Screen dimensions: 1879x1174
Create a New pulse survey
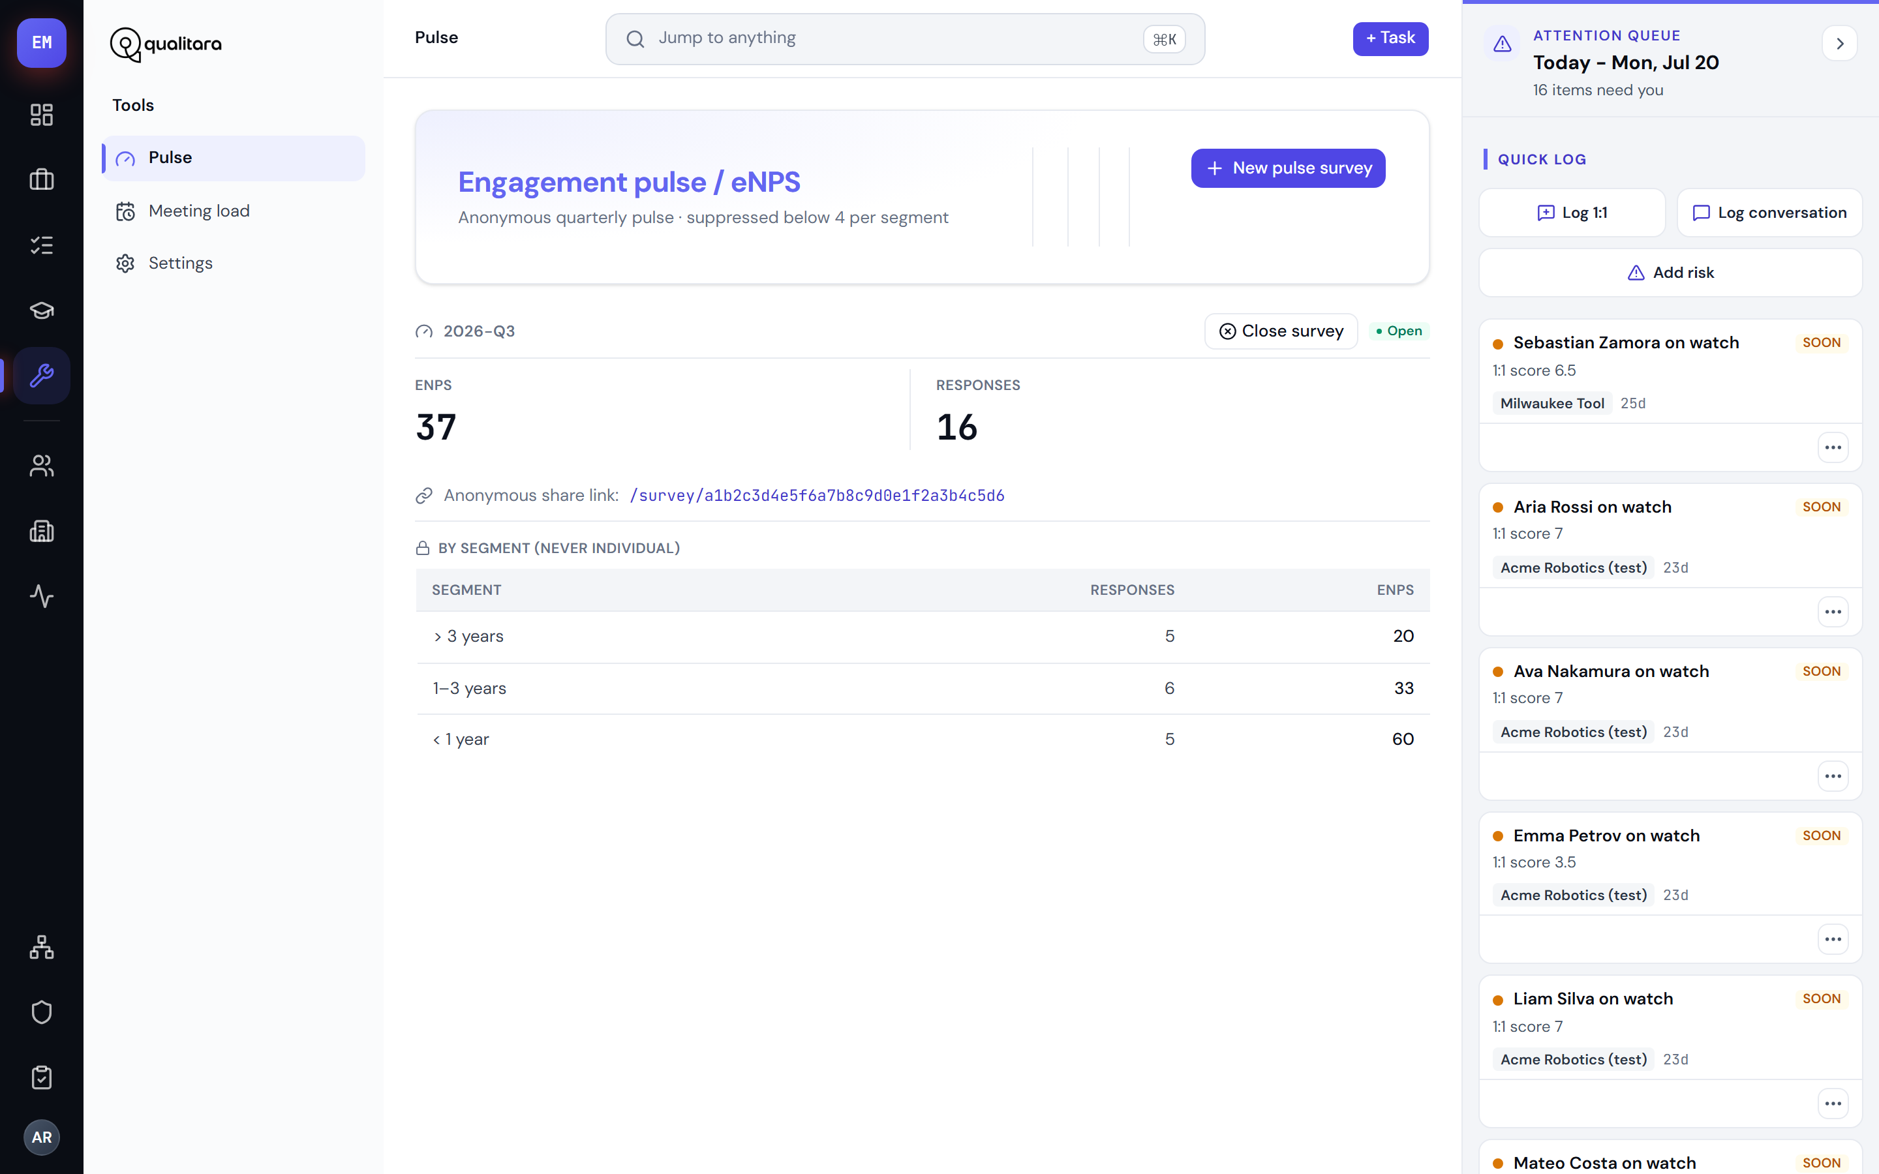(x=1288, y=168)
